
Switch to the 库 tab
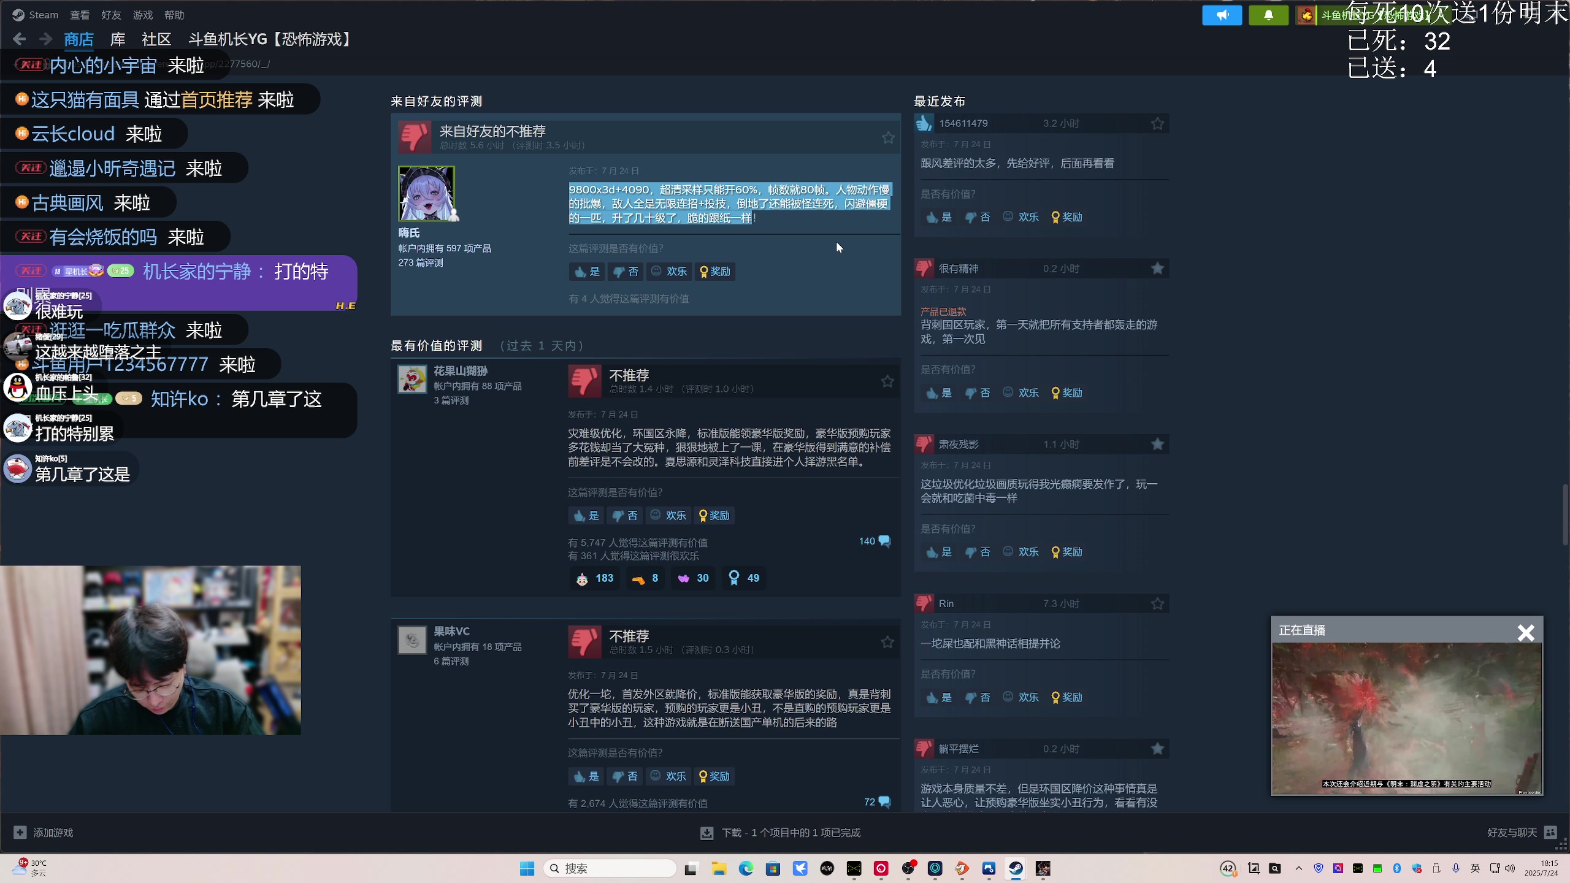(118, 39)
